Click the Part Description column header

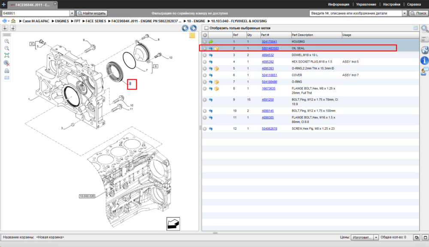tap(316, 35)
